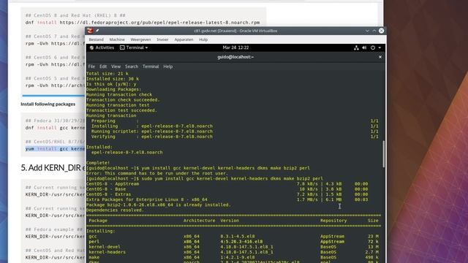The width and height of the screenshot is (468, 263).
Task: Open the Weergeven menu in VirtualBox
Action: click(140, 39)
